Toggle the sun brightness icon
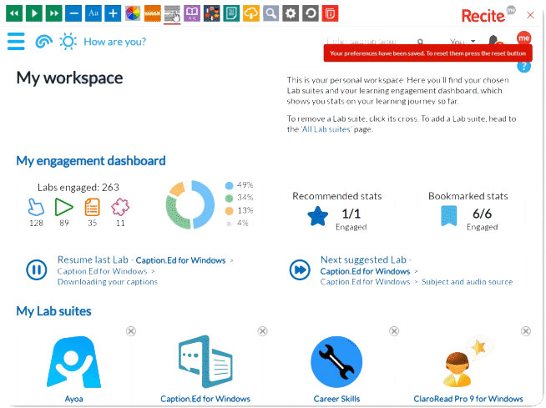Viewport: 546px width, 408px height. (68, 42)
